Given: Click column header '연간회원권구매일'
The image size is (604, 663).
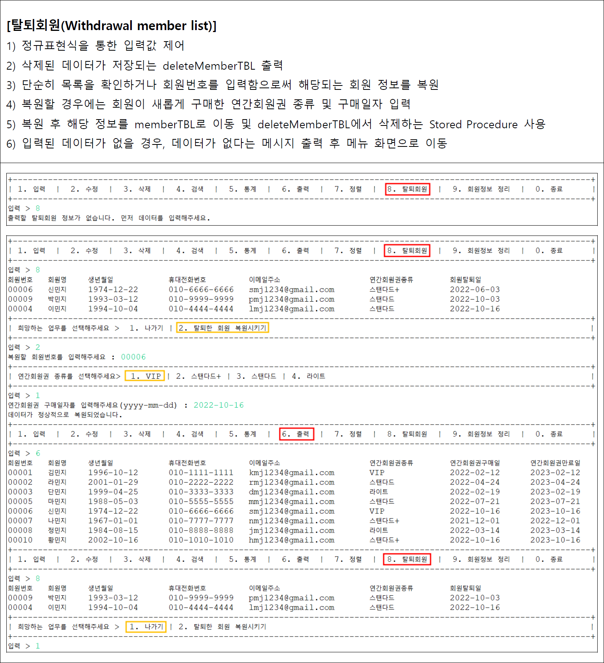Looking at the screenshot, I should [x=475, y=463].
